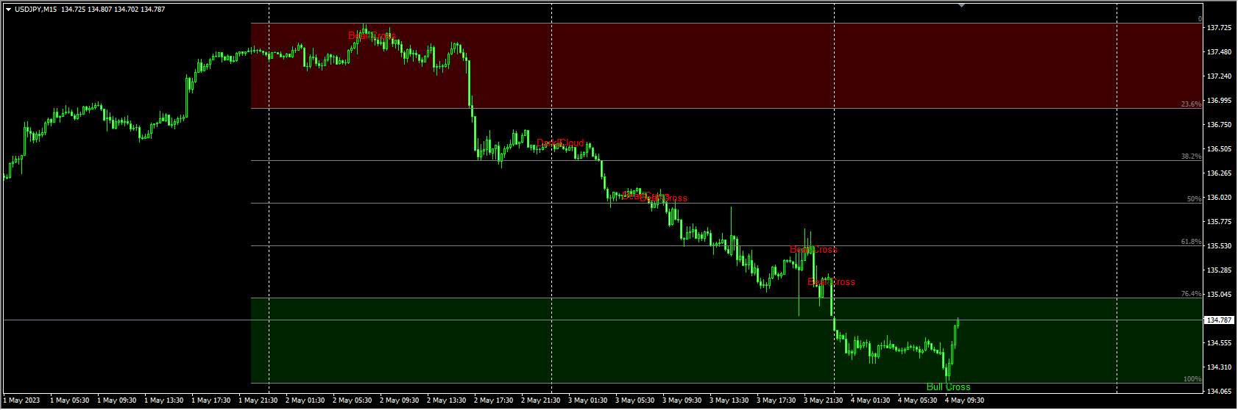Click price scale value 134.310
The image size is (1238, 410).
[1220, 367]
